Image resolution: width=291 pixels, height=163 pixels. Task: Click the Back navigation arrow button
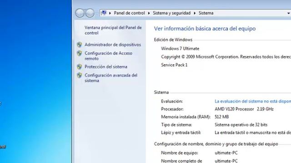click(80, 13)
